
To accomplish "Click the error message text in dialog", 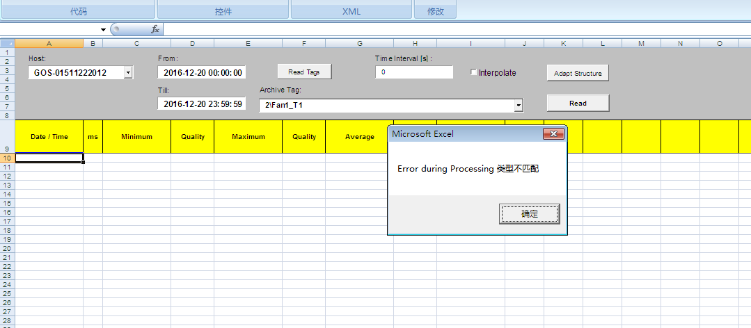I will click(x=468, y=169).
